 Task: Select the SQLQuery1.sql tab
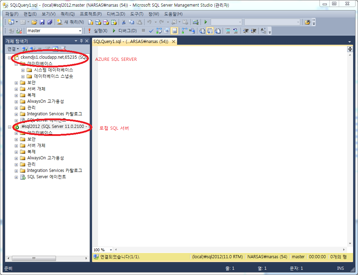131,42
